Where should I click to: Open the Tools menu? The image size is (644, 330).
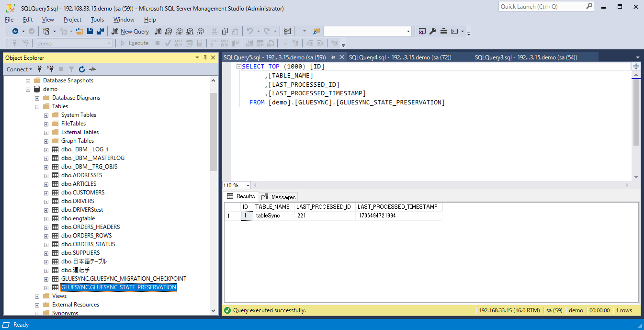point(97,20)
